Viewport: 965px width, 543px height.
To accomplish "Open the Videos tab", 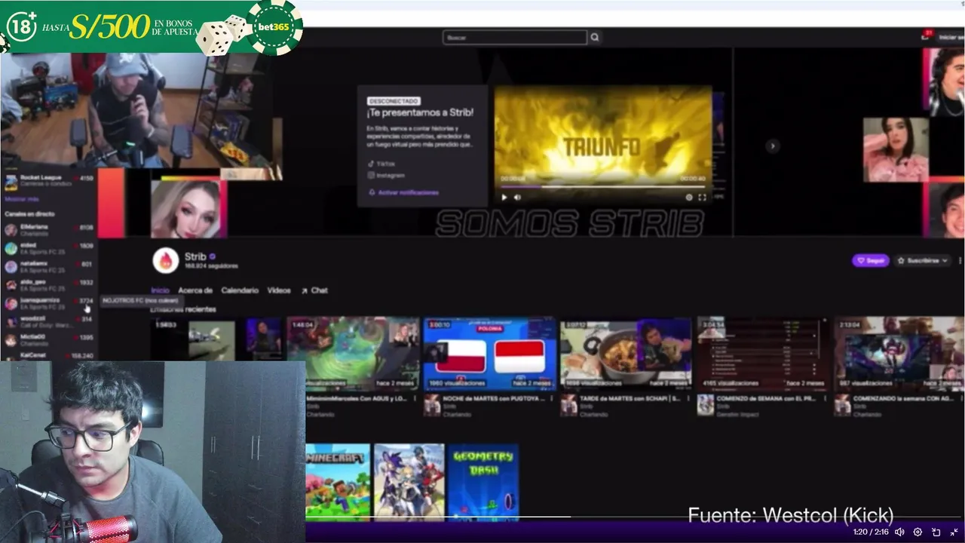I will [x=278, y=290].
